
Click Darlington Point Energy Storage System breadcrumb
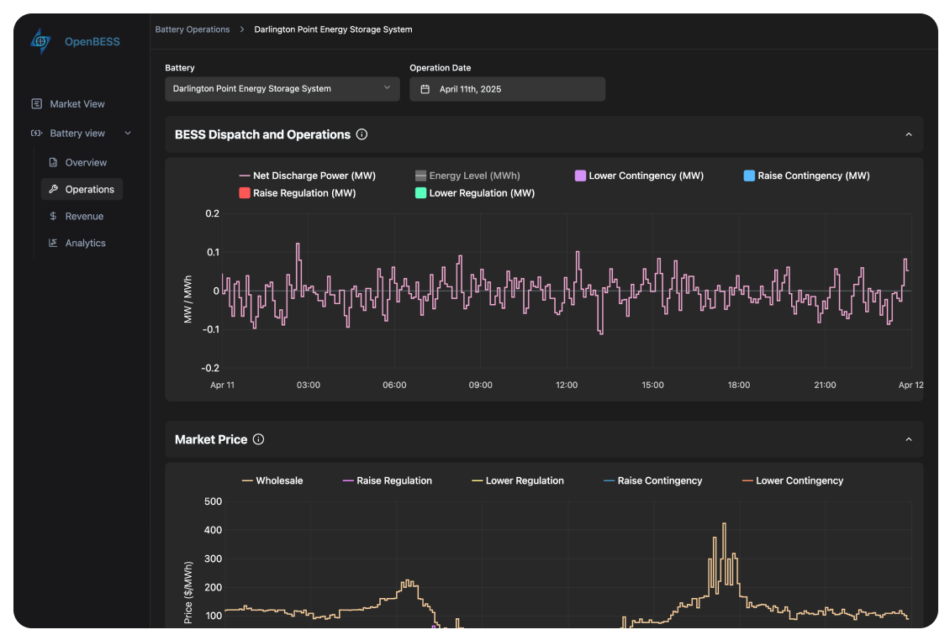pyautogui.click(x=333, y=29)
